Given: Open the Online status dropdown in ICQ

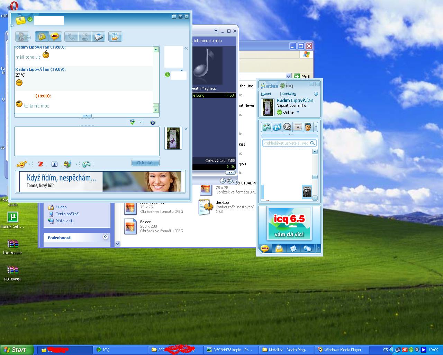Looking at the screenshot, I should click(x=298, y=112).
